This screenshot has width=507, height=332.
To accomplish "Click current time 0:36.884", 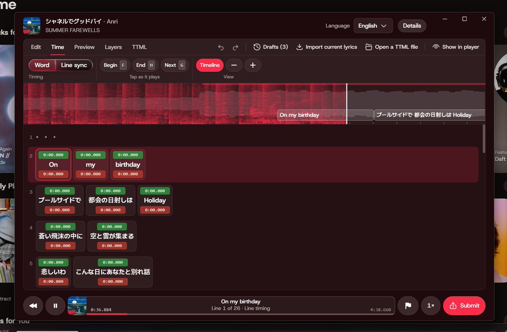I will click(101, 310).
